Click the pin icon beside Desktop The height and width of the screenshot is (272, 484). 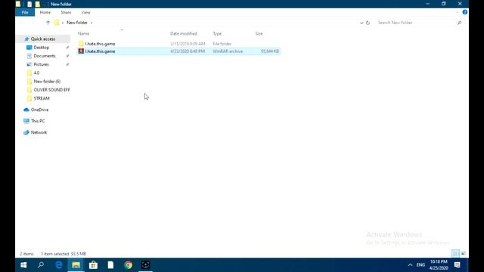(67, 48)
